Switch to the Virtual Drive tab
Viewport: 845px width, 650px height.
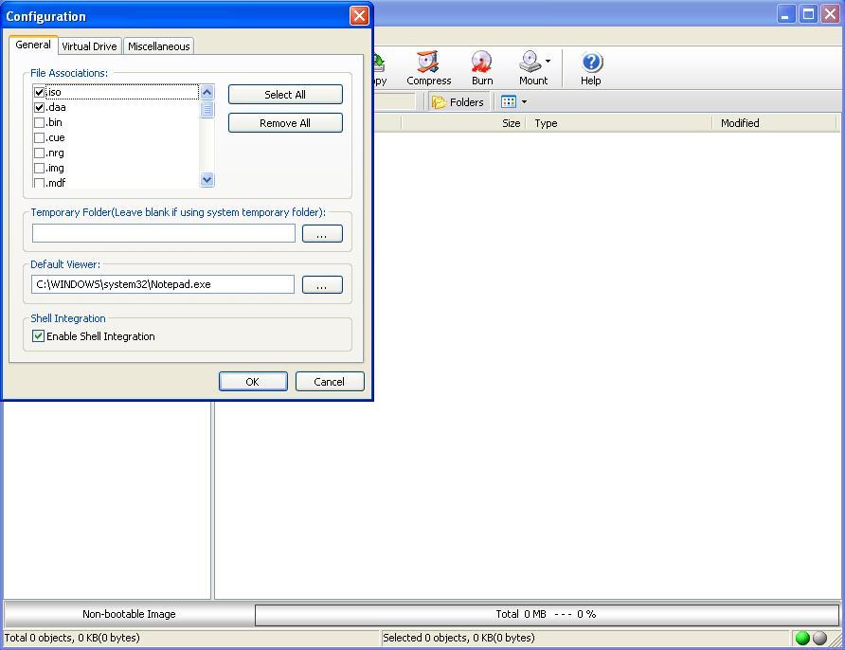pyautogui.click(x=89, y=45)
